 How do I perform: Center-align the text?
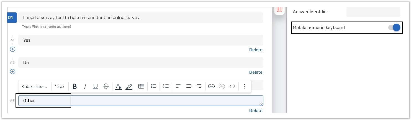189,86
